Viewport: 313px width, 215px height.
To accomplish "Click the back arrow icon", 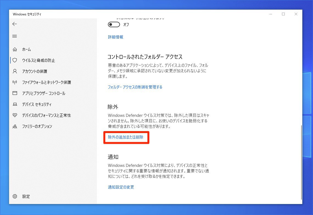I will tap(15, 24).
